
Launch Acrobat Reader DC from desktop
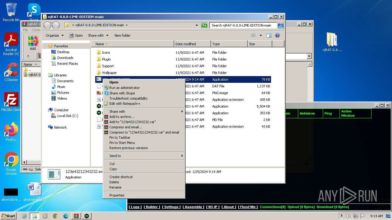pos(11,44)
